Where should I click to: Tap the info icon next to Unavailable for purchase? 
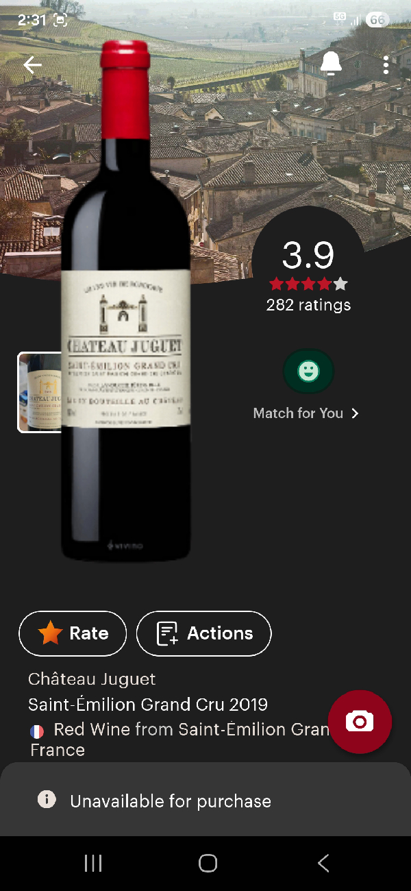[47, 800]
